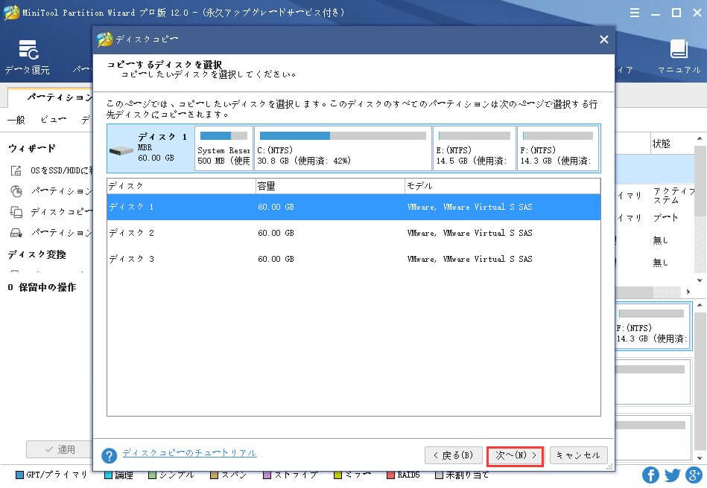Sort by the Capacity (容量) column header
Image resolution: width=707 pixels, height=488 pixels.
click(329, 186)
